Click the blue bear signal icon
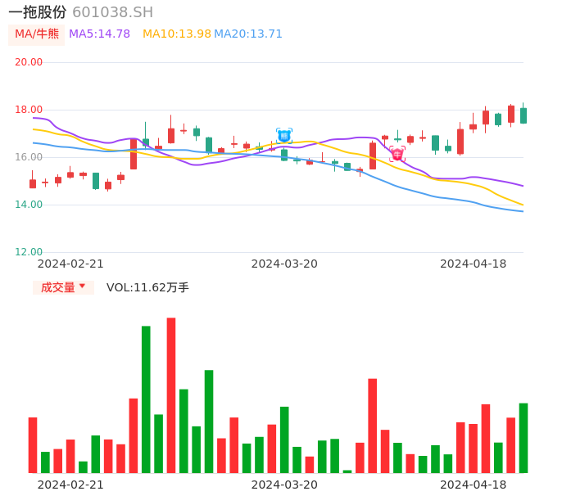Screen dimensions: 562x496 pyautogui.click(x=283, y=136)
